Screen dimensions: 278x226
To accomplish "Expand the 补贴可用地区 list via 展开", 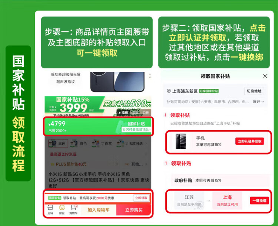I will click(258, 102).
